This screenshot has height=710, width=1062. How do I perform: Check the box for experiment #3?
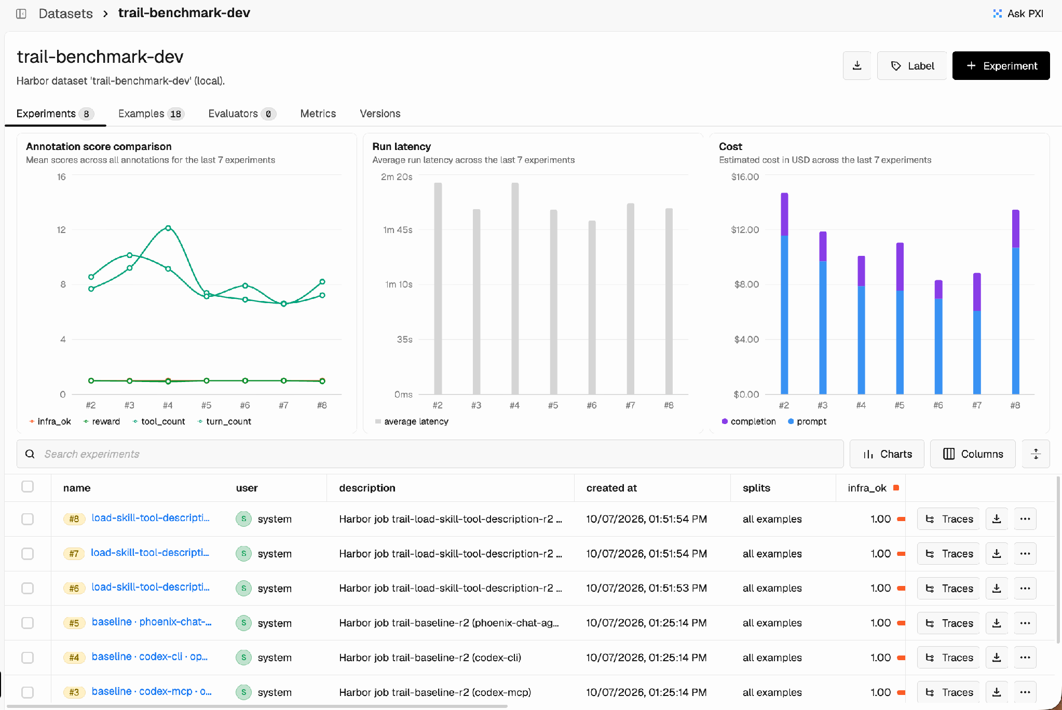click(x=28, y=692)
